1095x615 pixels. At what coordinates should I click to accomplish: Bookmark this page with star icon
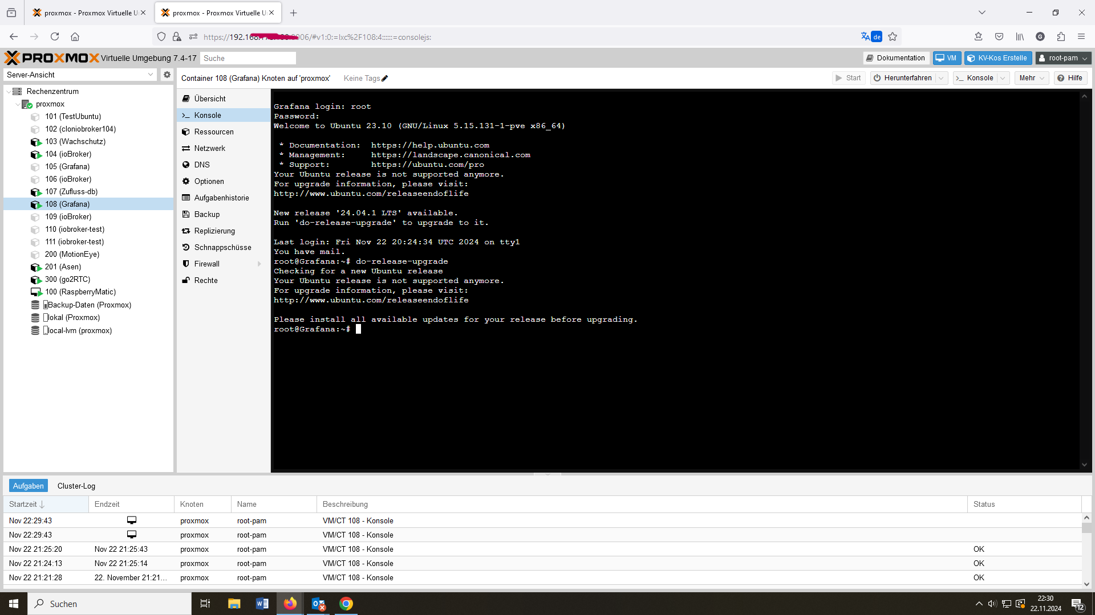coord(893,37)
